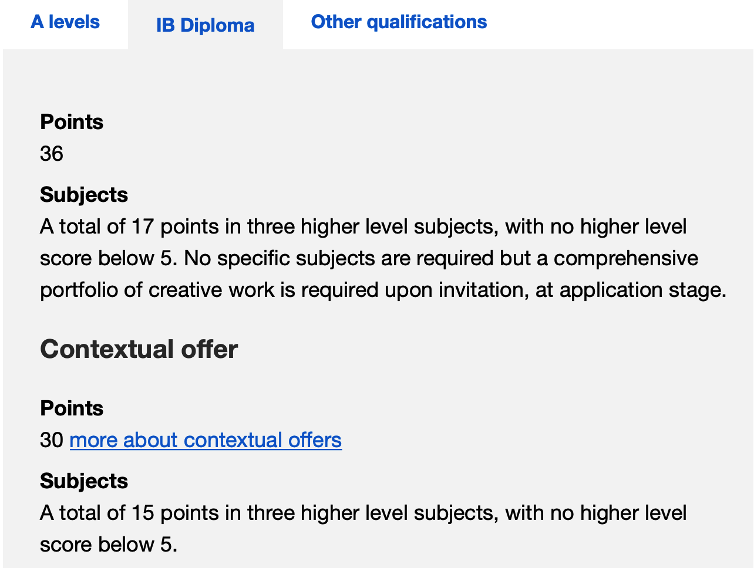Open the Other qualifications tab

click(x=399, y=22)
